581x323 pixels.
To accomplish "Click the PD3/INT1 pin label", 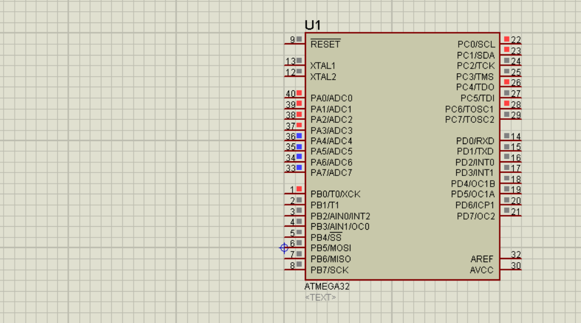I will coord(474,173).
